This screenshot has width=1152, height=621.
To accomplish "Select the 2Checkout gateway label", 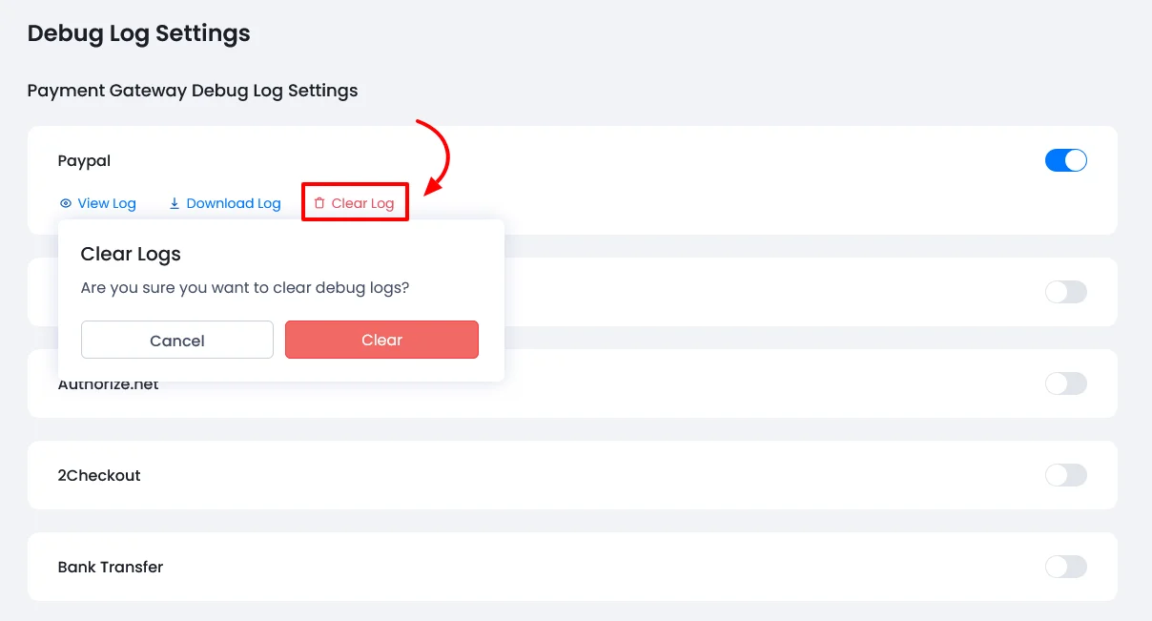I will click(x=99, y=475).
